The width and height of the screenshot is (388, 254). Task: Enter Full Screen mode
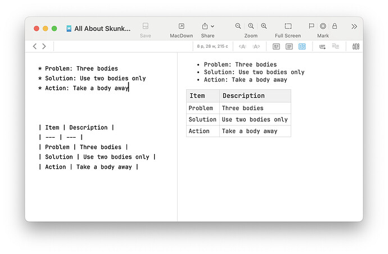point(288,26)
